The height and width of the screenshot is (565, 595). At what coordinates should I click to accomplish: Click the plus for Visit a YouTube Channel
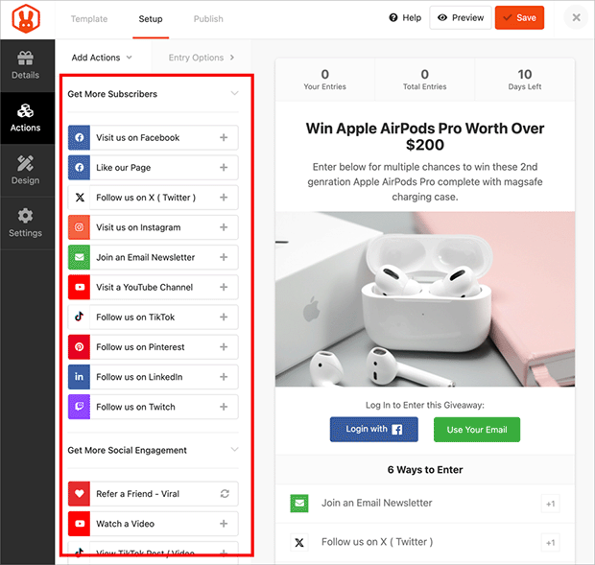[224, 288]
